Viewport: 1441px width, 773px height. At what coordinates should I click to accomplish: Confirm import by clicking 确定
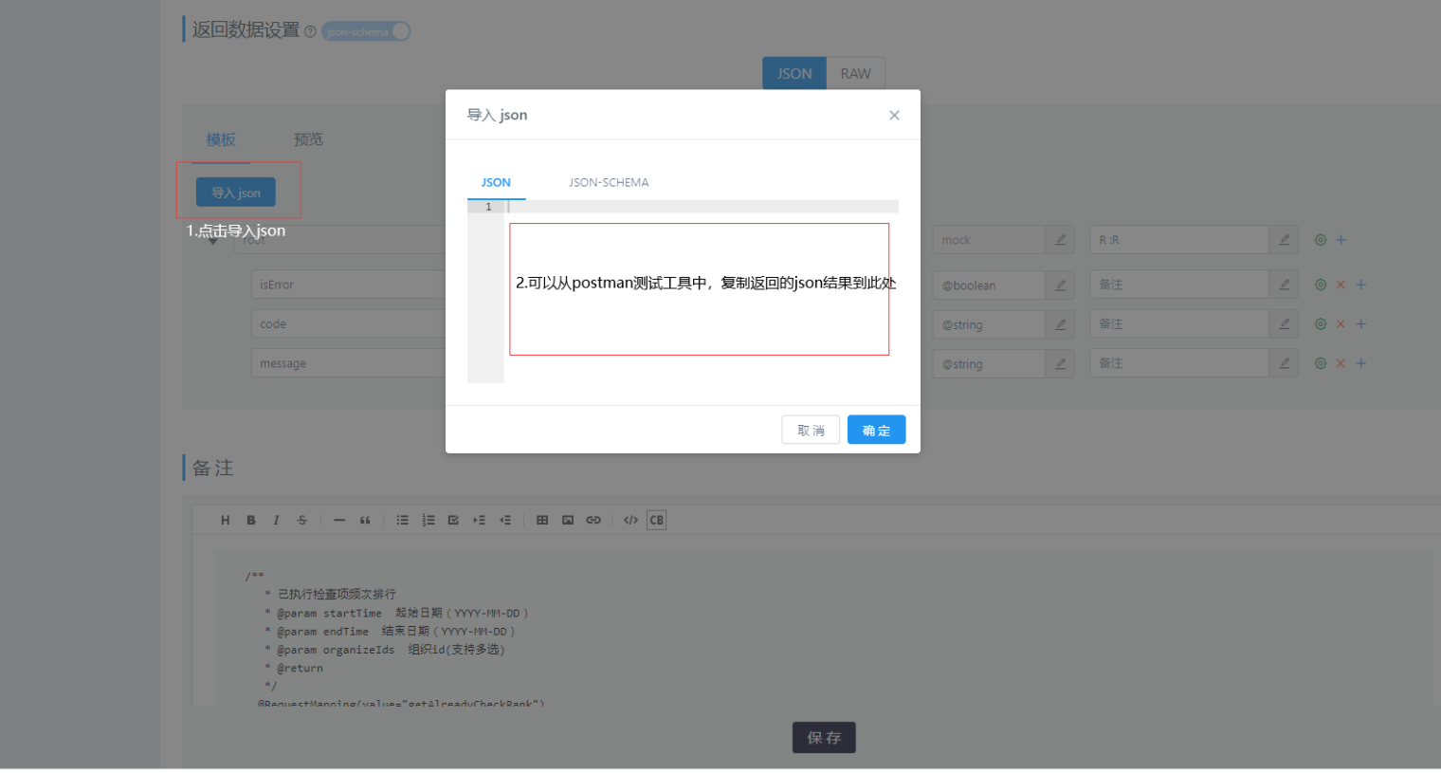point(876,429)
